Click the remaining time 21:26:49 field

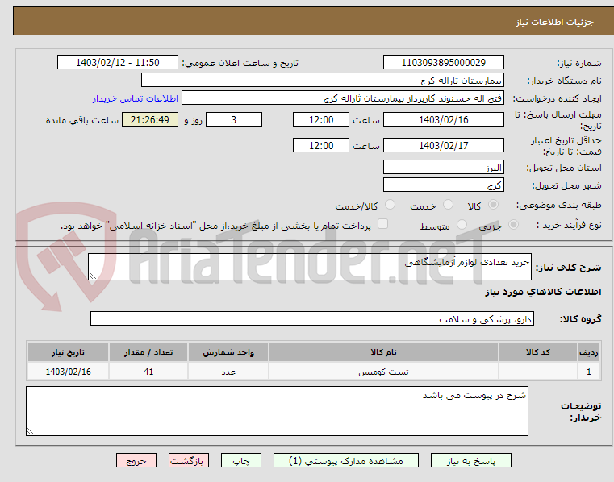150,119
